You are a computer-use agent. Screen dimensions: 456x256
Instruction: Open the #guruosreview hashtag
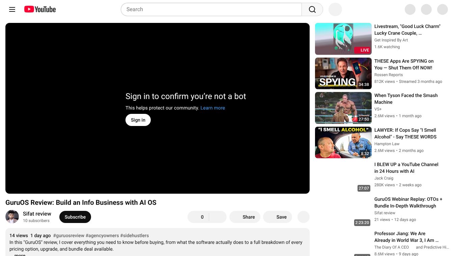coord(69,235)
